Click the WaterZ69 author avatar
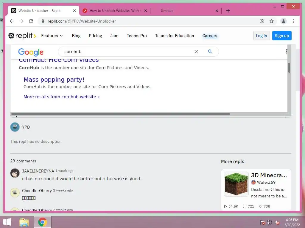 pos(253,182)
